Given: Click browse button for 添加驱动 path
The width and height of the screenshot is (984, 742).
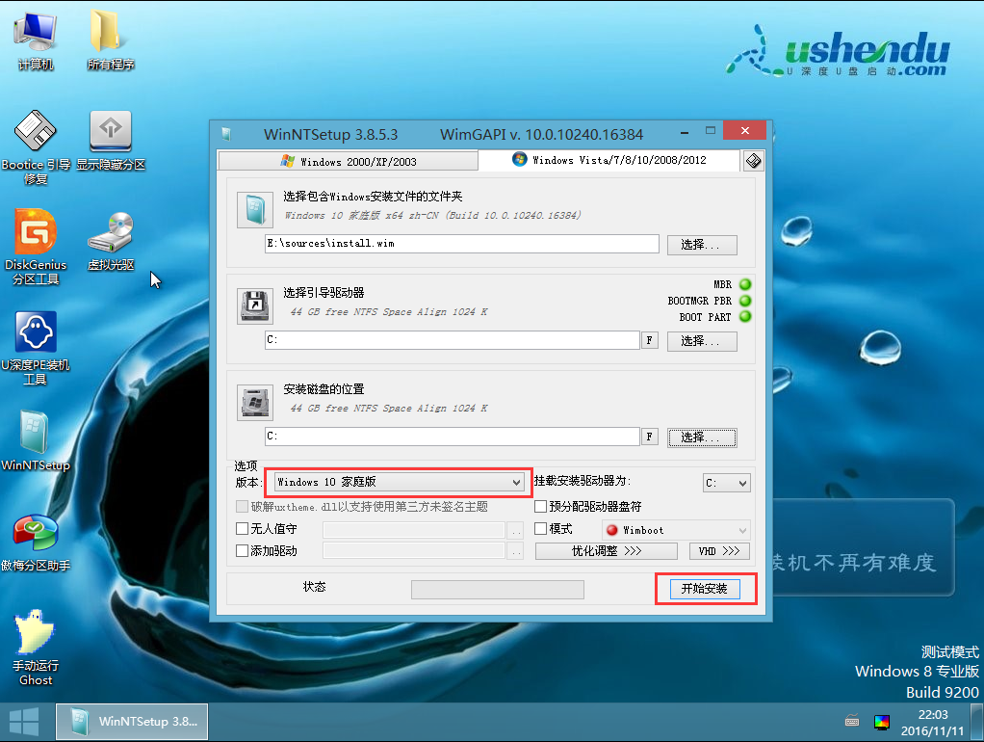Looking at the screenshot, I should (516, 552).
